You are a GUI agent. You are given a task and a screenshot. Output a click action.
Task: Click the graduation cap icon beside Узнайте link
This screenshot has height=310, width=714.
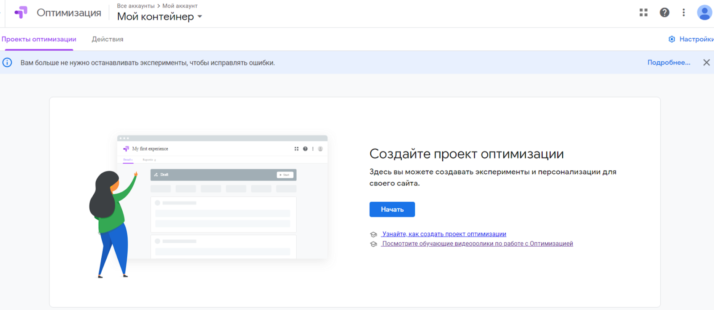(374, 234)
